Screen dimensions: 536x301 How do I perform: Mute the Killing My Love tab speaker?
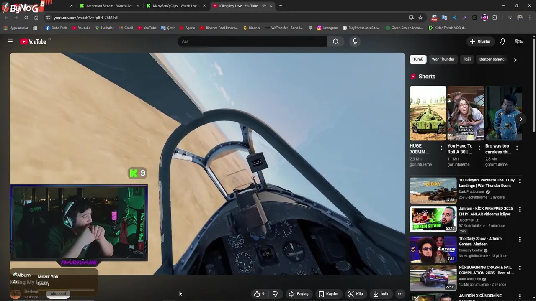(264, 6)
